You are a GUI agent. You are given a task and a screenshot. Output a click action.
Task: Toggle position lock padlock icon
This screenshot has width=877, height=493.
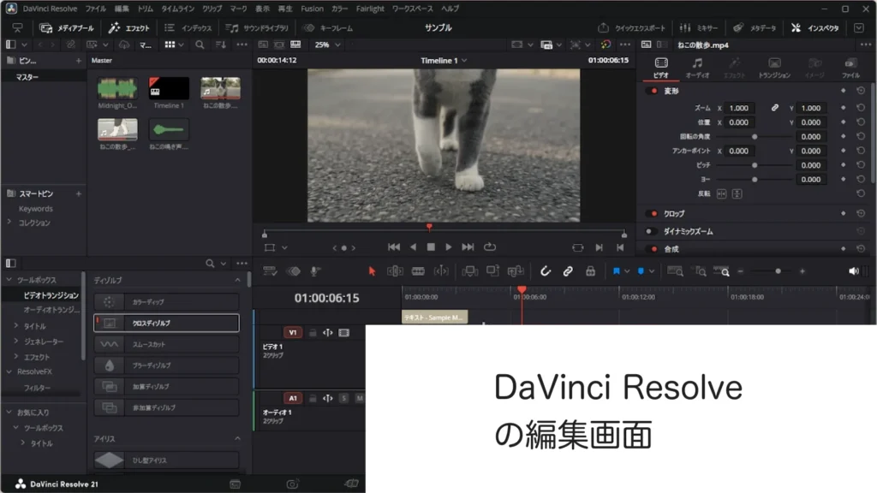point(590,271)
